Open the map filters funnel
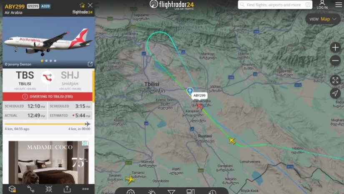The width and height of the screenshot is (344, 194). click(171, 192)
